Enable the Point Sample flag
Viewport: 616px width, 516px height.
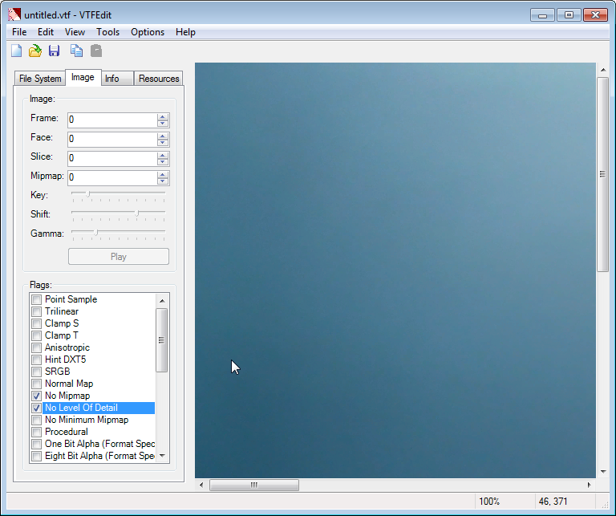click(37, 299)
